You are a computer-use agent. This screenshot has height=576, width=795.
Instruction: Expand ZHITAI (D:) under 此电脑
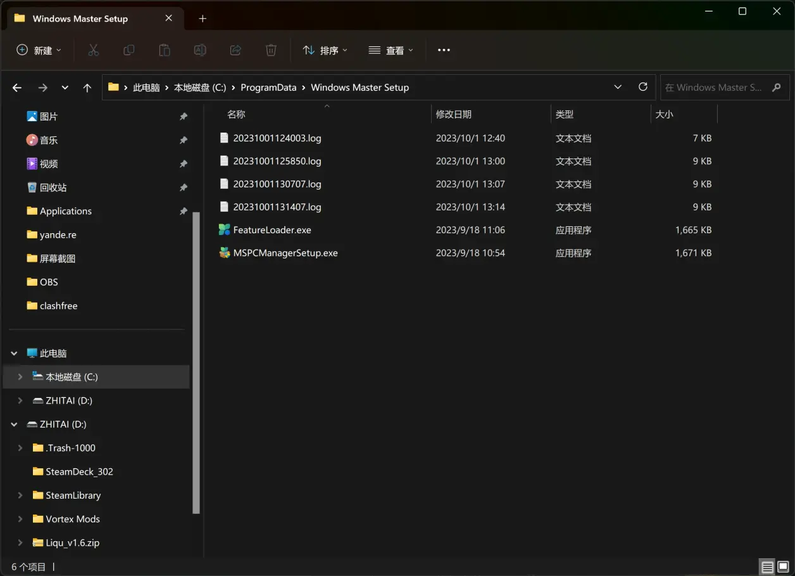20,400
